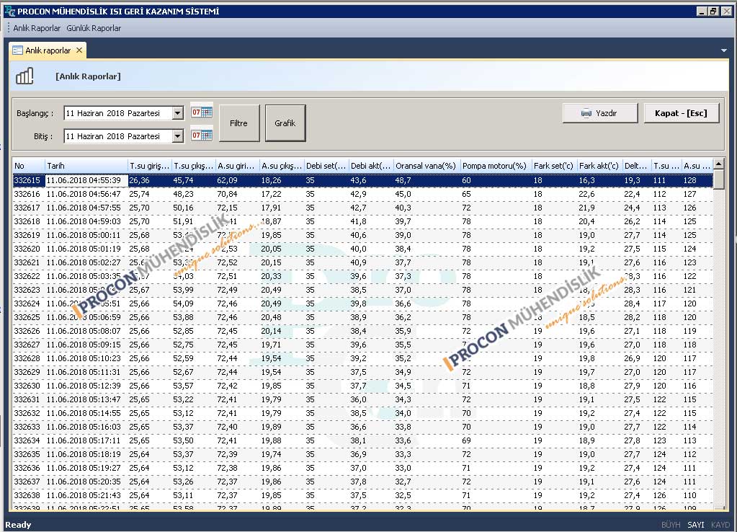The height and width of the screenshot is (532, 737).
Task: Open the Anlık Raporlar menu
Action: point(37,28)
